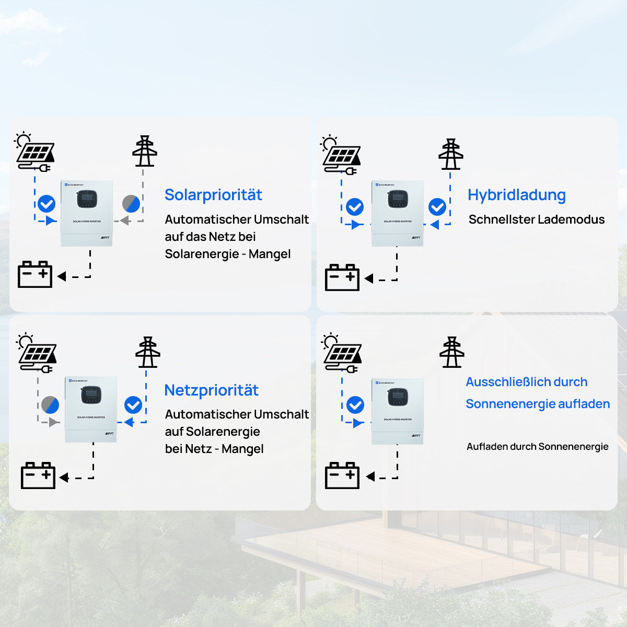Click power pylon icon in Solarpriorität panel
Screen dimensions: 627x627
[x=144, y=152]
